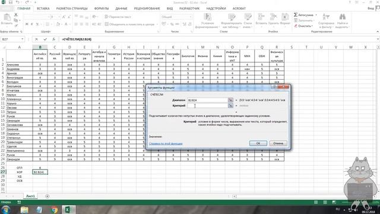Click the Enter checkmark in the formula bar
The width and height of the screenshot is (380, 214).
click(45, 39)
